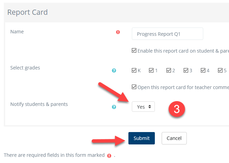Toggle the grade 5 checkbox

click(220, 70)
